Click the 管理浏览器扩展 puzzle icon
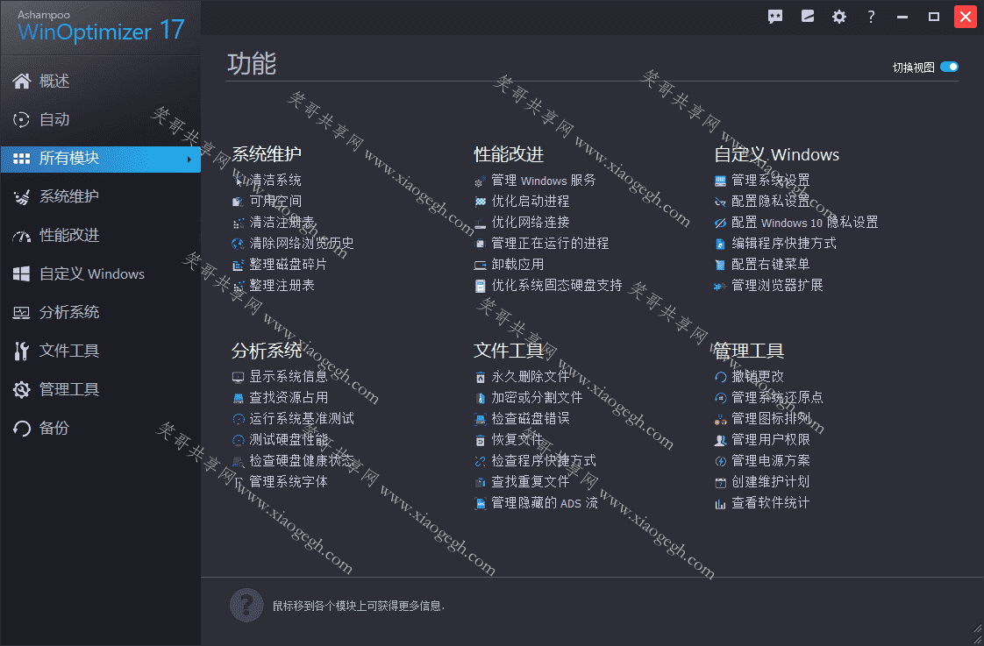984x646 pixels. (720, 287)
